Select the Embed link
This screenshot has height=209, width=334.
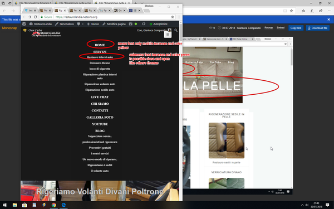(x=281, y=28)
